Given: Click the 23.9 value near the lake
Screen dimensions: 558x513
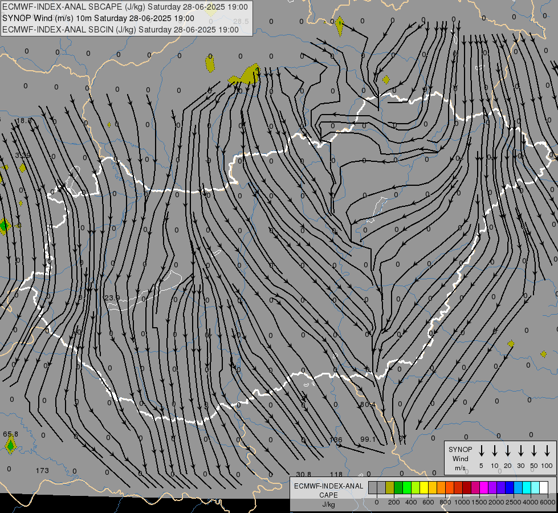Looking at the screenshot, I should (x=112, y=298).
